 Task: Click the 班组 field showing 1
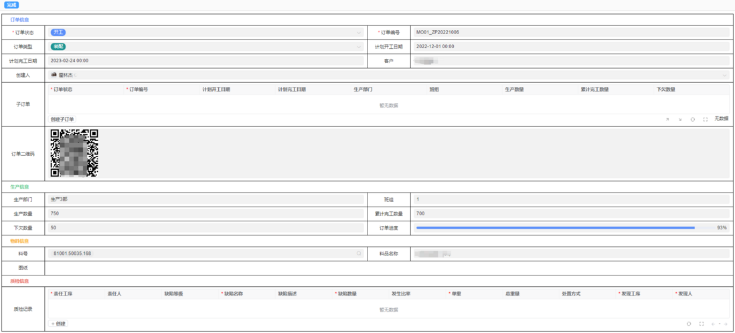point(572,199)
